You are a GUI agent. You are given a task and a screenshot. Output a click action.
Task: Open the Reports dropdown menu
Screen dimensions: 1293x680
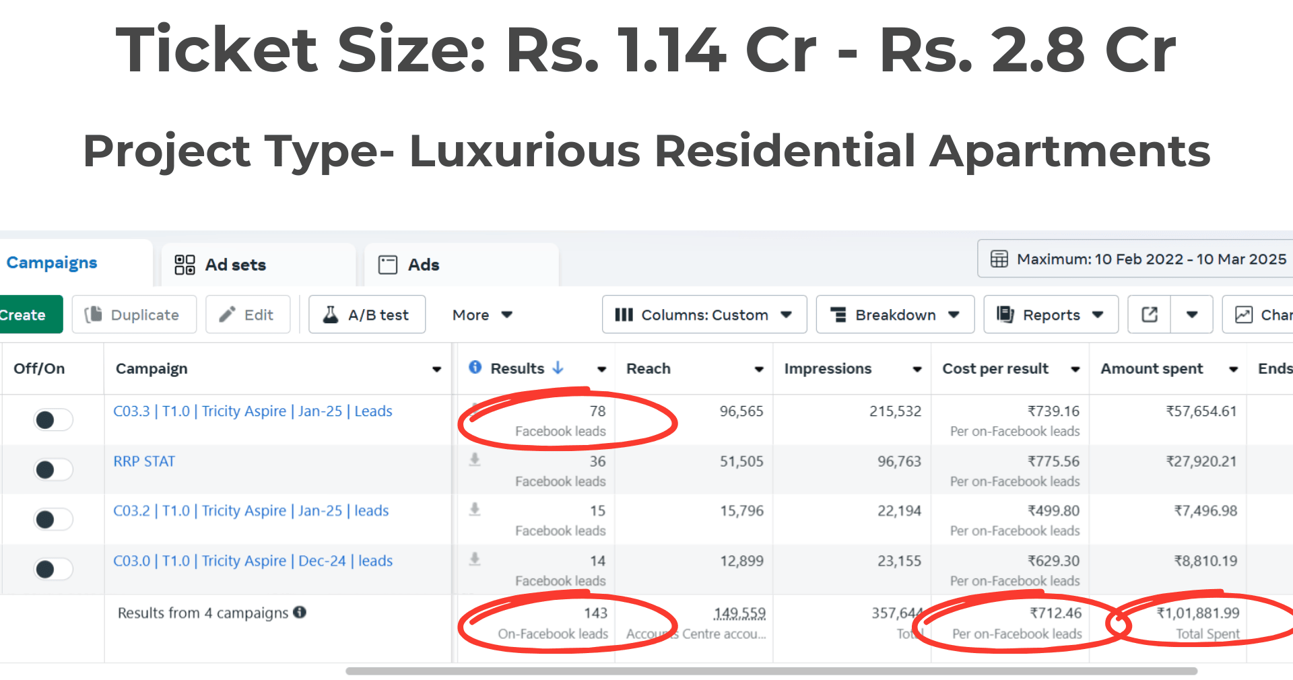1051,314
